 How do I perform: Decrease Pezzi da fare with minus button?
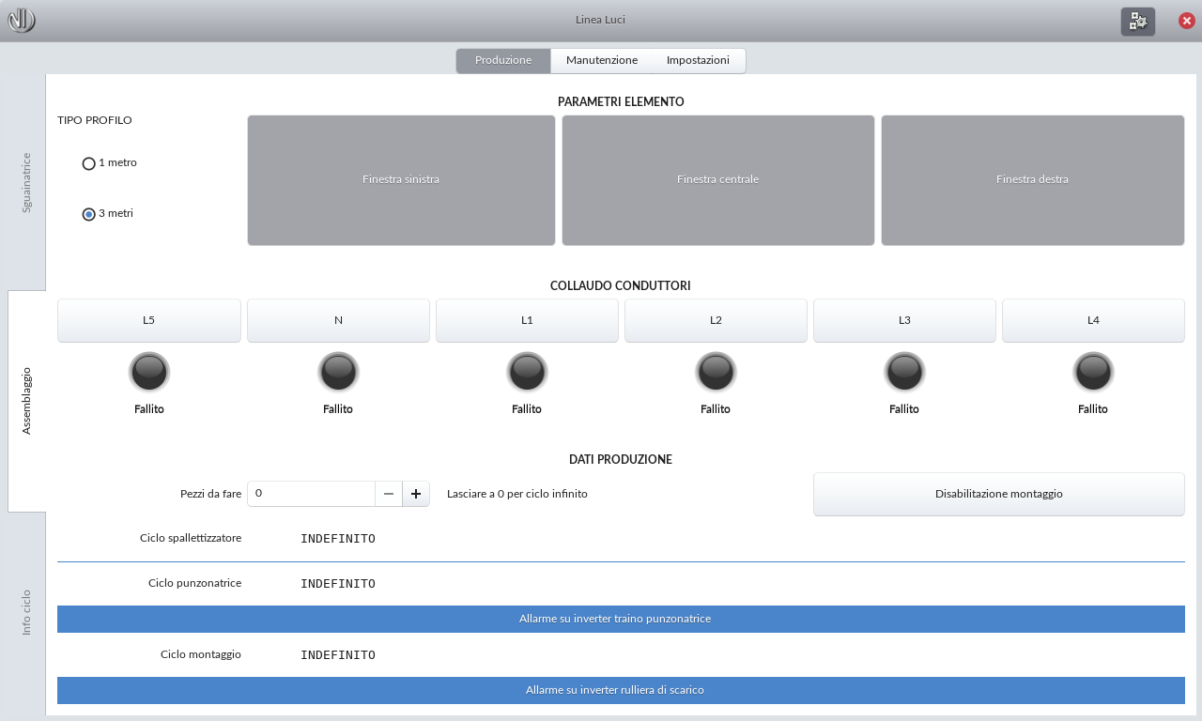click(x=389, y=494)
